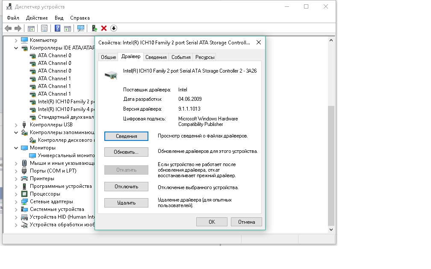
Task: Expand the Сетевые адаптеры node
Action: click(16, 202)
